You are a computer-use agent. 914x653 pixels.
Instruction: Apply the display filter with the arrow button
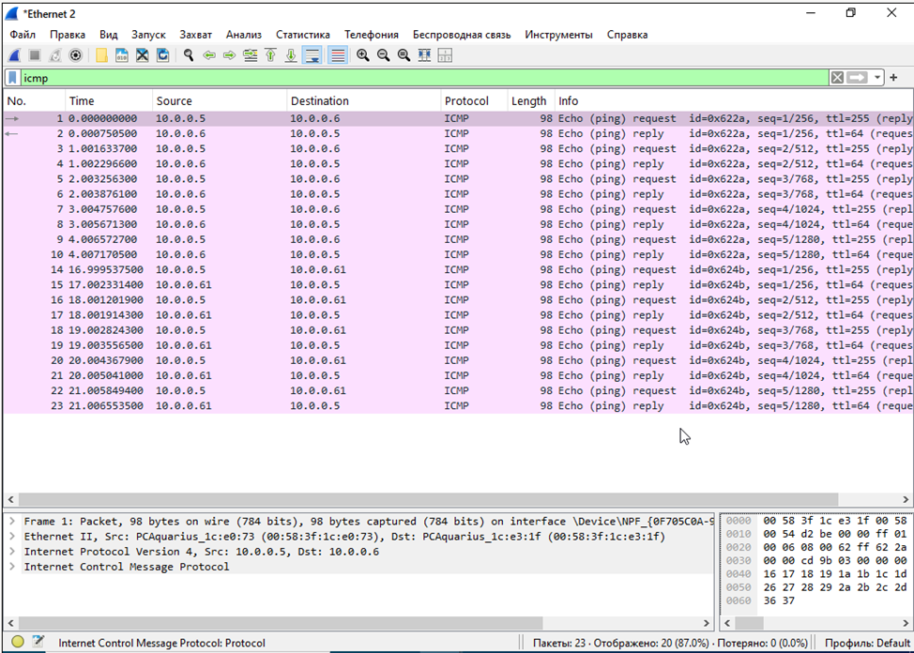point(857,78)
